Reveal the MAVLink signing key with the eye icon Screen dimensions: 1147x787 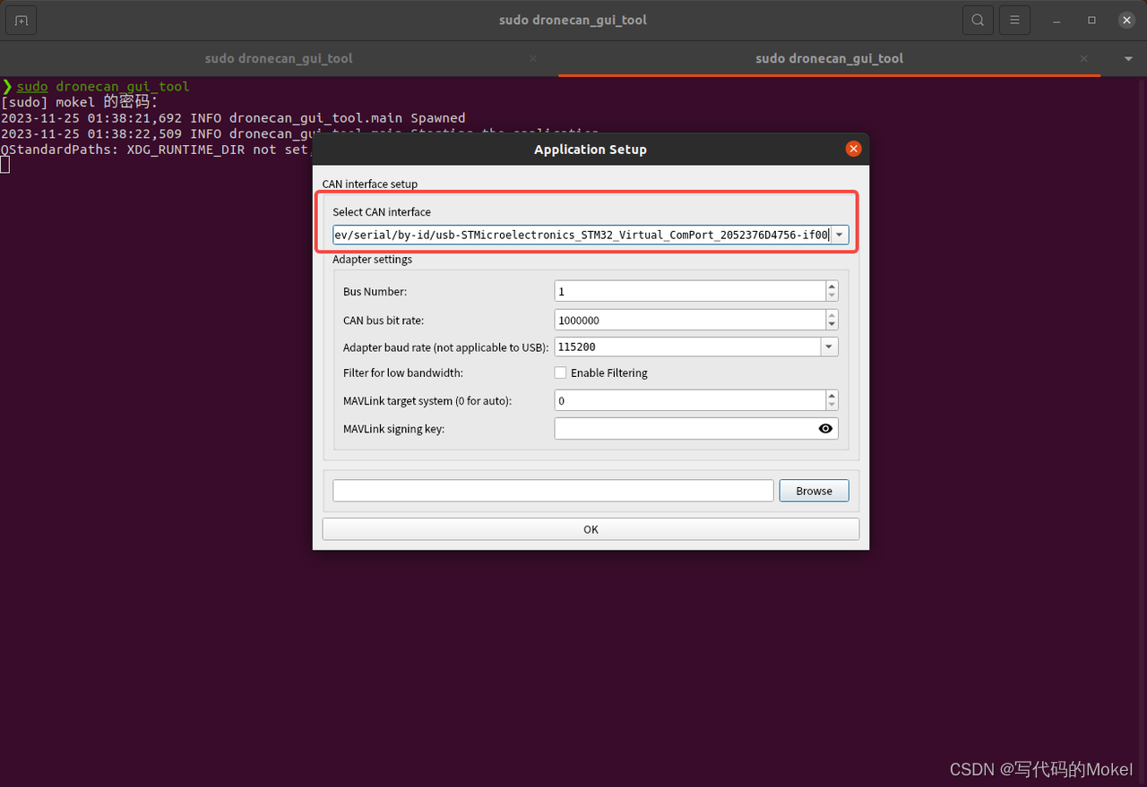click(824, 428)
